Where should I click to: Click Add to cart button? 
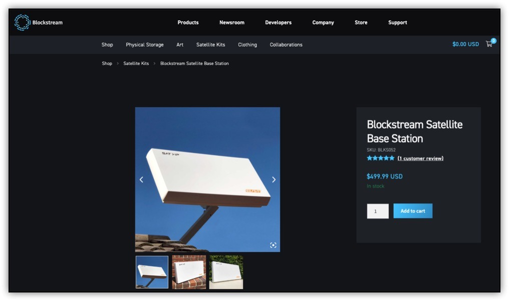pos(413,211)
